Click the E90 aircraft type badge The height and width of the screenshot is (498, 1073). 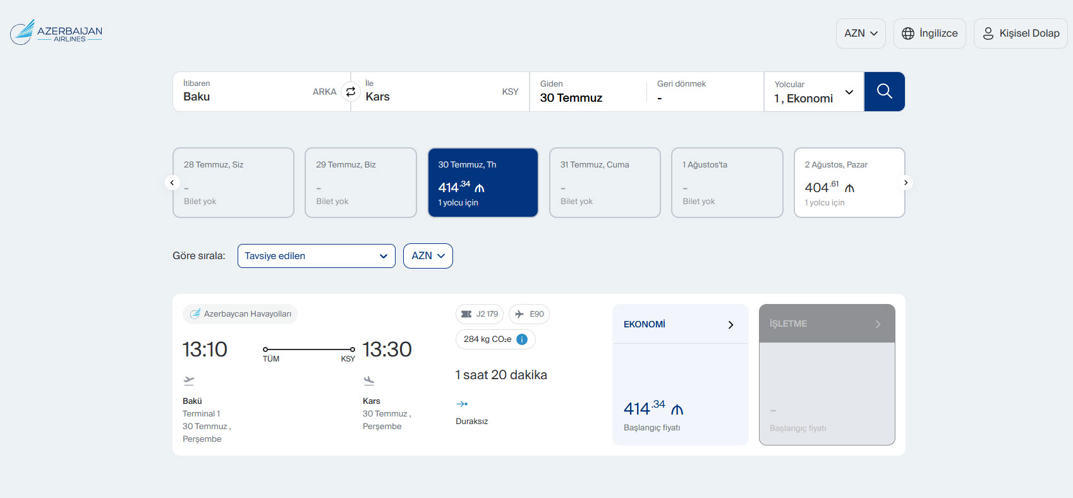coord(529,314)
